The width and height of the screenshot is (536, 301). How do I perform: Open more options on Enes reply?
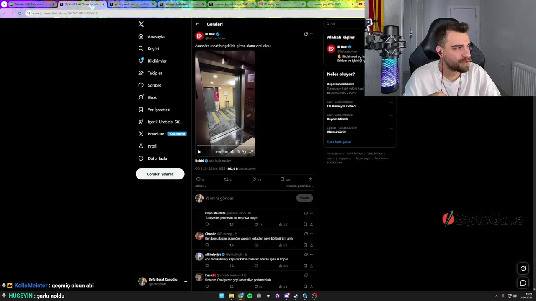tap(312, 275)
